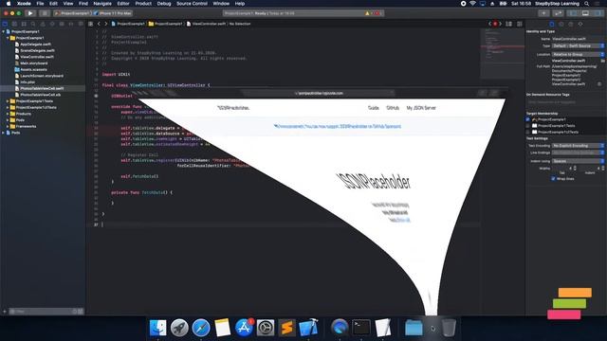
Task: Open the Issue navigator warning icon
Action: 43,24
